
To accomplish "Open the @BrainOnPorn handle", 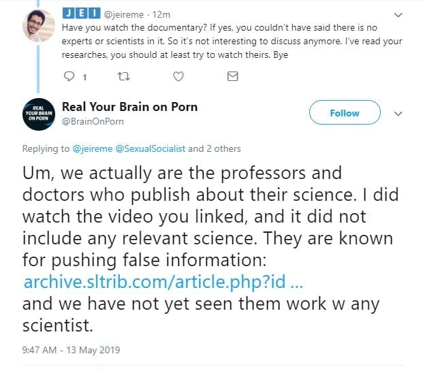I will point(93,120).
